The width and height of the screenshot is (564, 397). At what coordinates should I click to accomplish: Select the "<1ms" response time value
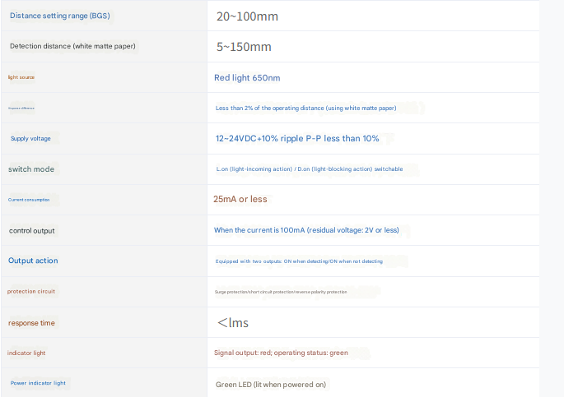tap(233, 323)
